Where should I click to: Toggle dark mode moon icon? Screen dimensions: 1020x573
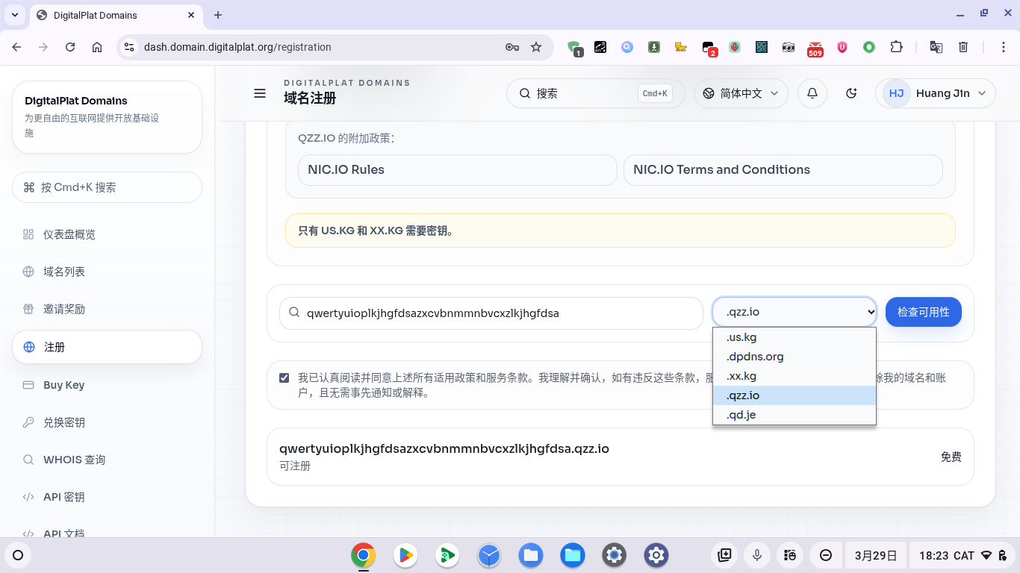point(851,93)
